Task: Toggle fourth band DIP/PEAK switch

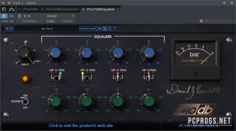Action: click(149, 78)
